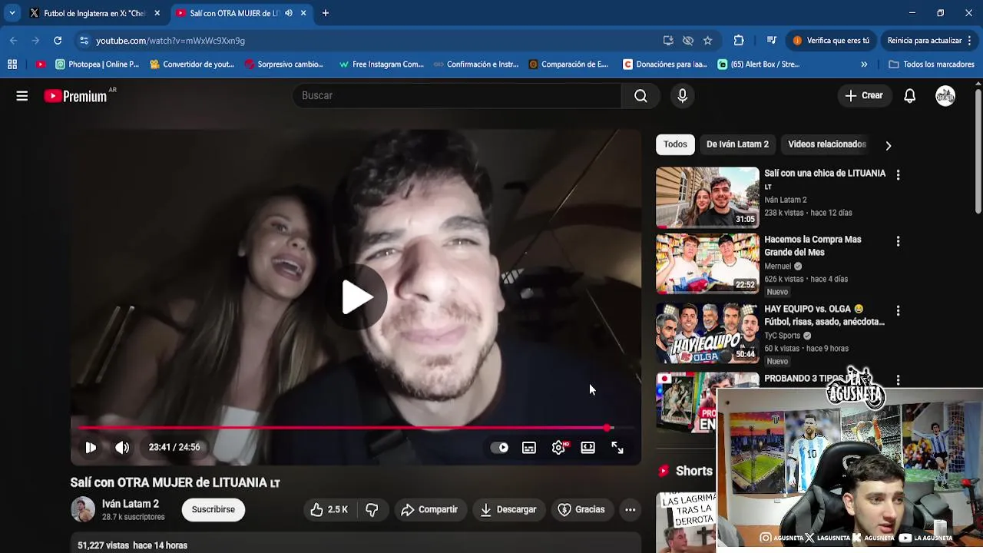Switch to theater mode

pyautogui.click(x=587, y=448)
